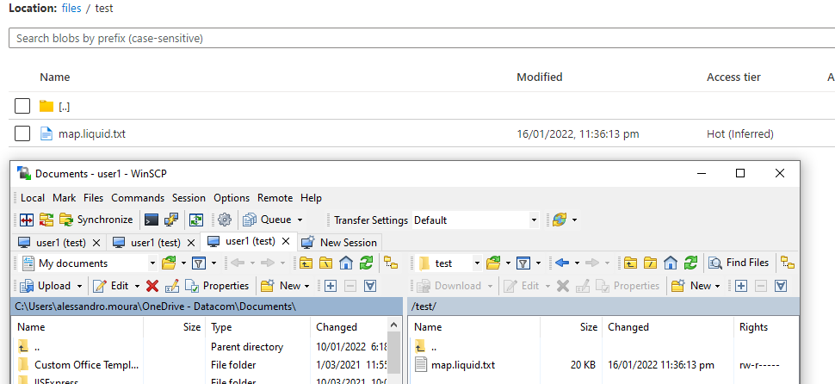Go to local home directory icon

(x=346, y=263)
